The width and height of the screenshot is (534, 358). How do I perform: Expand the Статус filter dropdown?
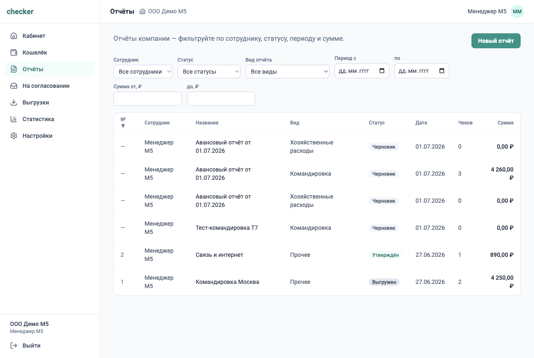(209, 72)
